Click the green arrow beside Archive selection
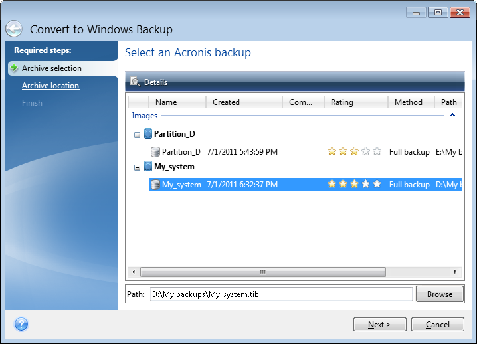This screenshot has width=477, height=344. click(14, 68)
